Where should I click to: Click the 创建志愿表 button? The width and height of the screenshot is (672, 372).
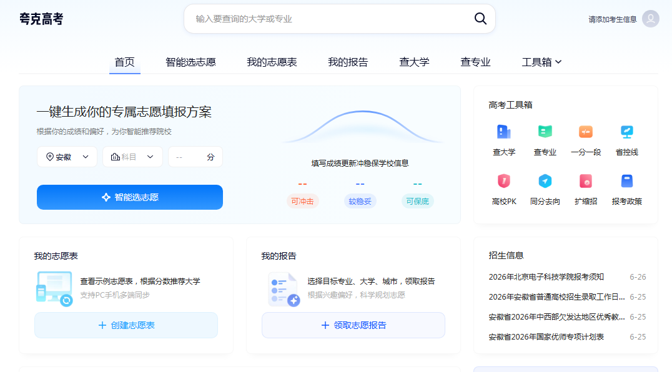126,325
